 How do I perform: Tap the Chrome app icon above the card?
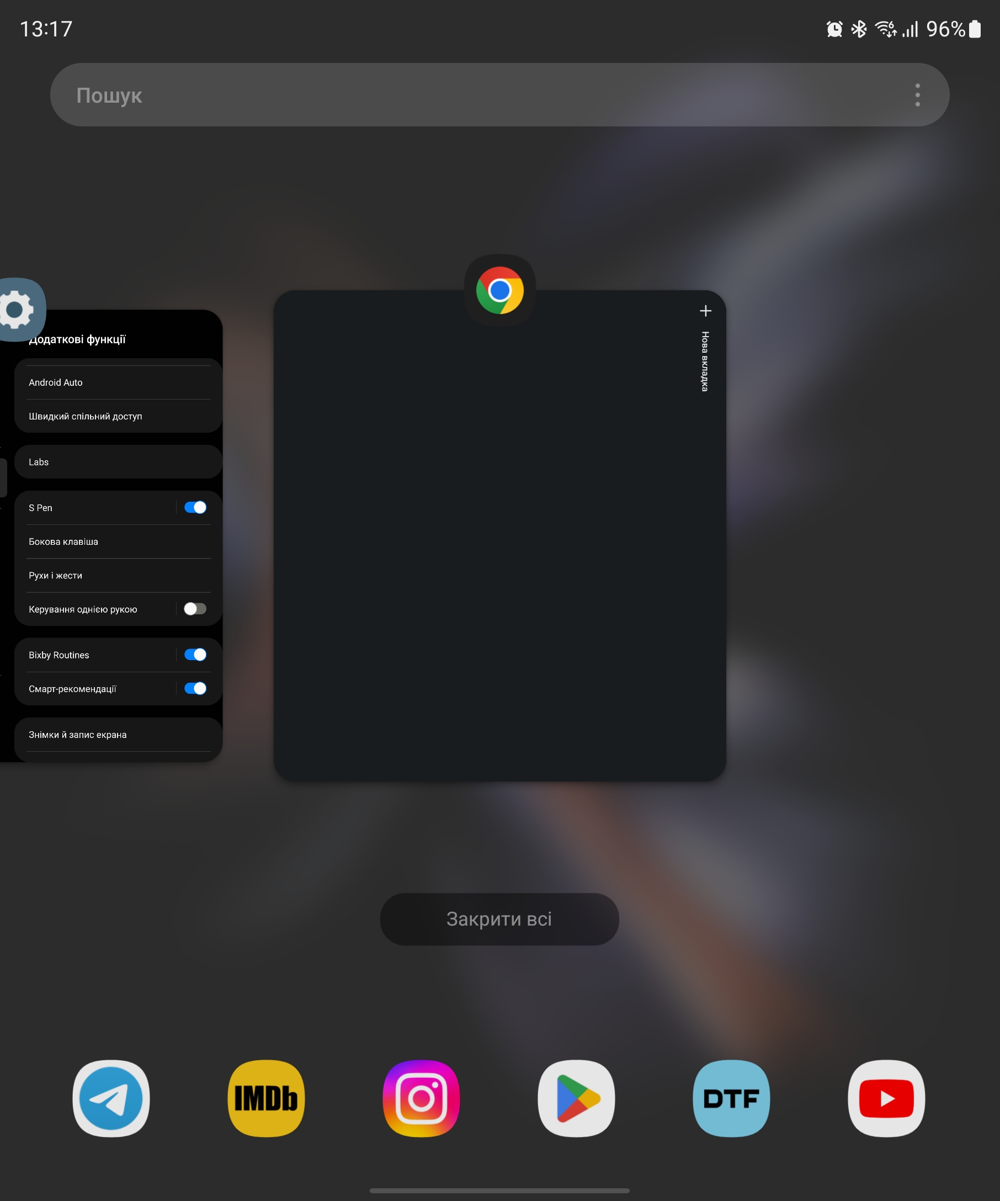pos(499,290)
